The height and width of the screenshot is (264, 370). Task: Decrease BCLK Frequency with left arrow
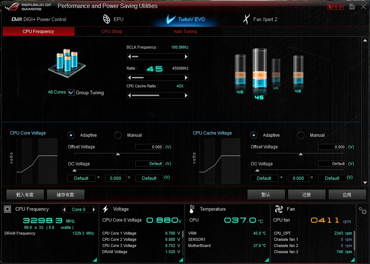[129, 57]
